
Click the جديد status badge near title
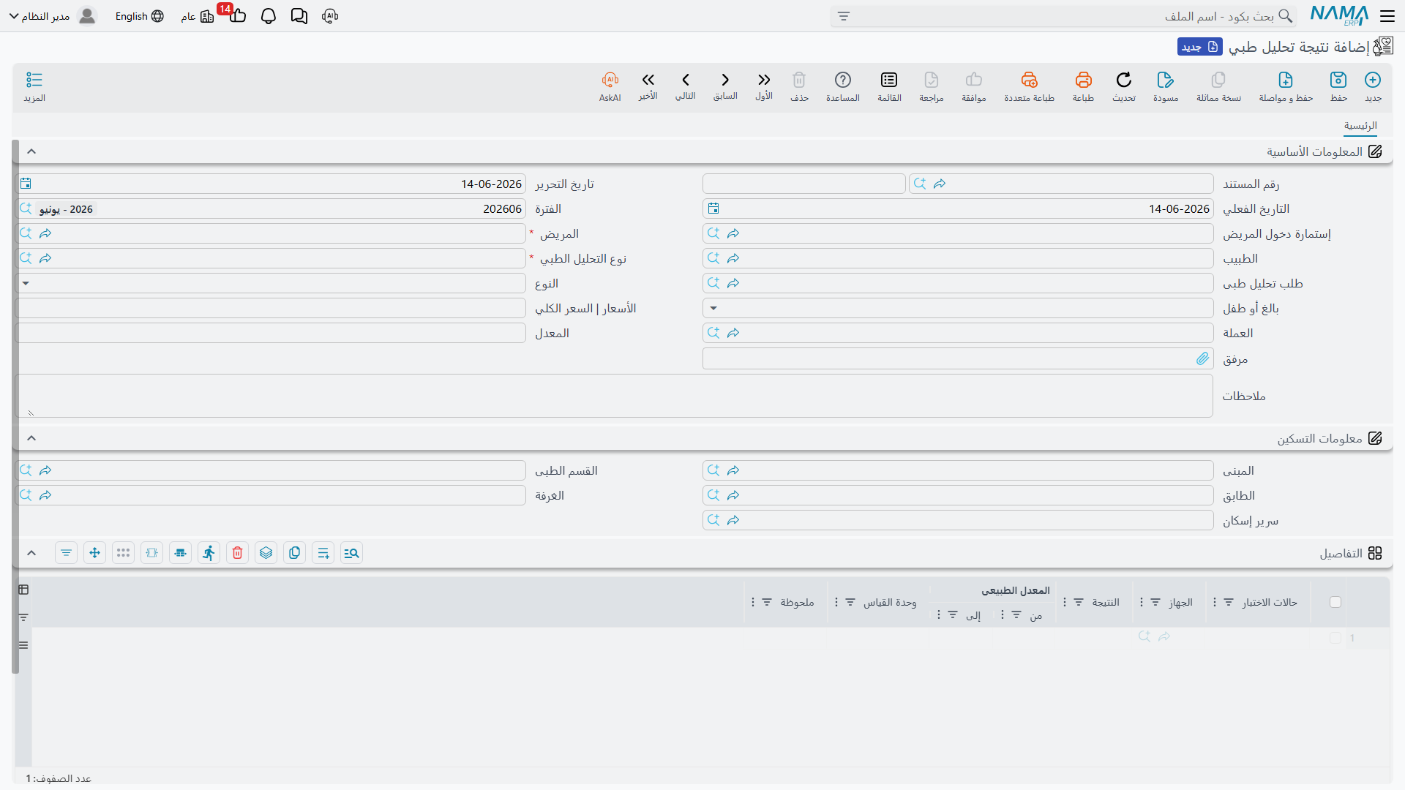tap(1200, 47)
